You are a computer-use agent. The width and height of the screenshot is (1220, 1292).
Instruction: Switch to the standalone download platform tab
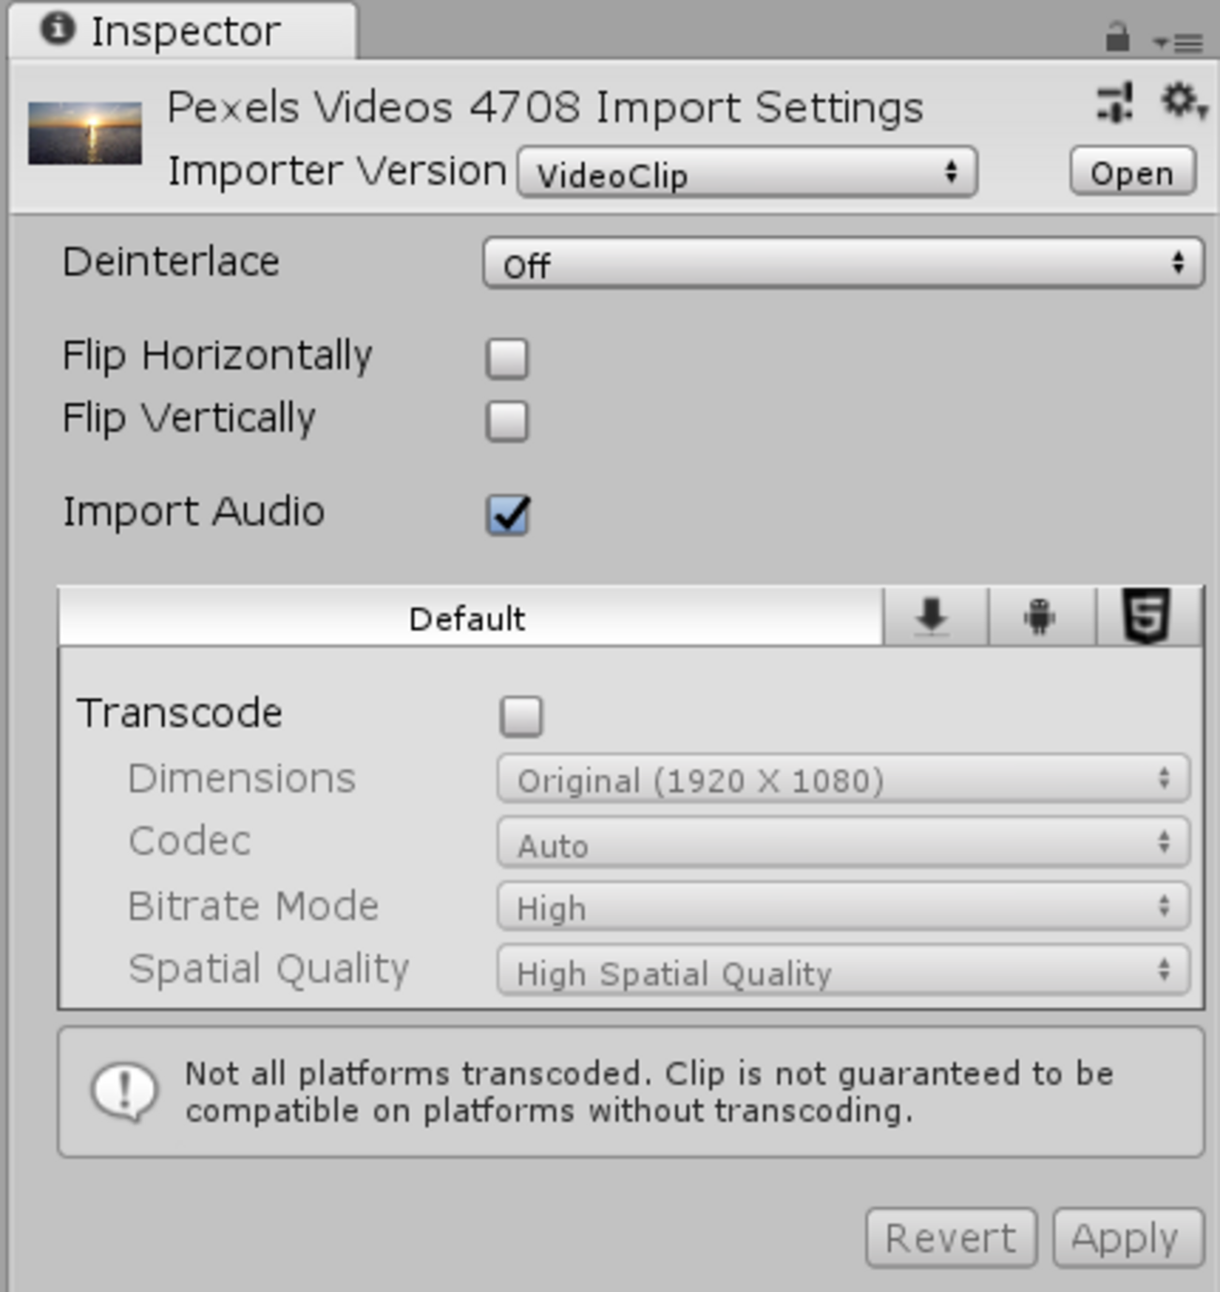pyautogui.click(x=933, y=618)
